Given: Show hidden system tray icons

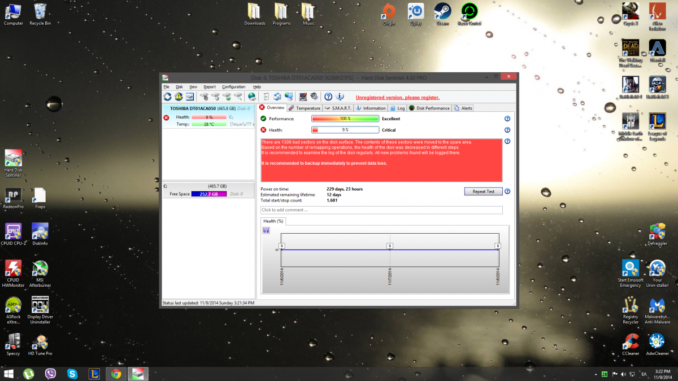Looking at the screenshot, I should tap(596, 374).
